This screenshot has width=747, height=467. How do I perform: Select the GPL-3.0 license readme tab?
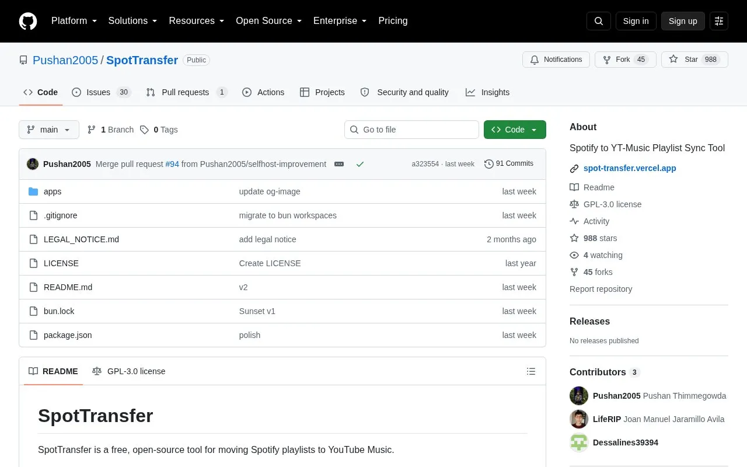[129, 371]
